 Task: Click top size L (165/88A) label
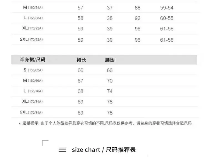click(x=33, y=18)
